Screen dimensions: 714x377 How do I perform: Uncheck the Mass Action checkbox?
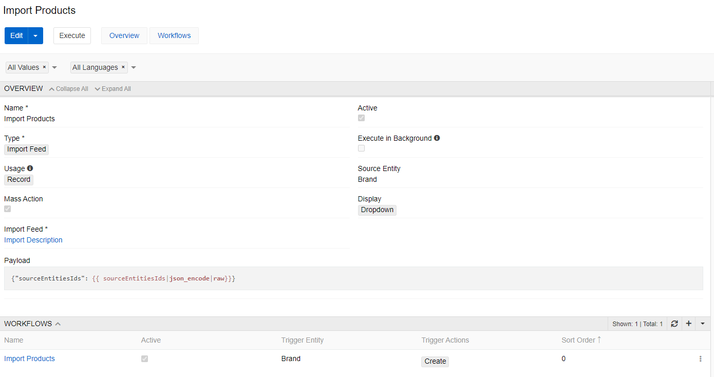point(7,209)
